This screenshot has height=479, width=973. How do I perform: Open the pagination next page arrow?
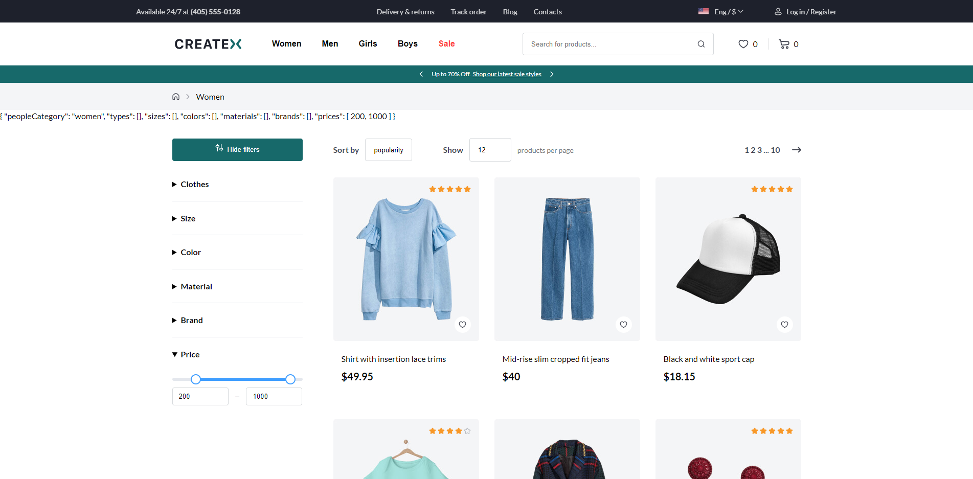click(x=797, y=150)
